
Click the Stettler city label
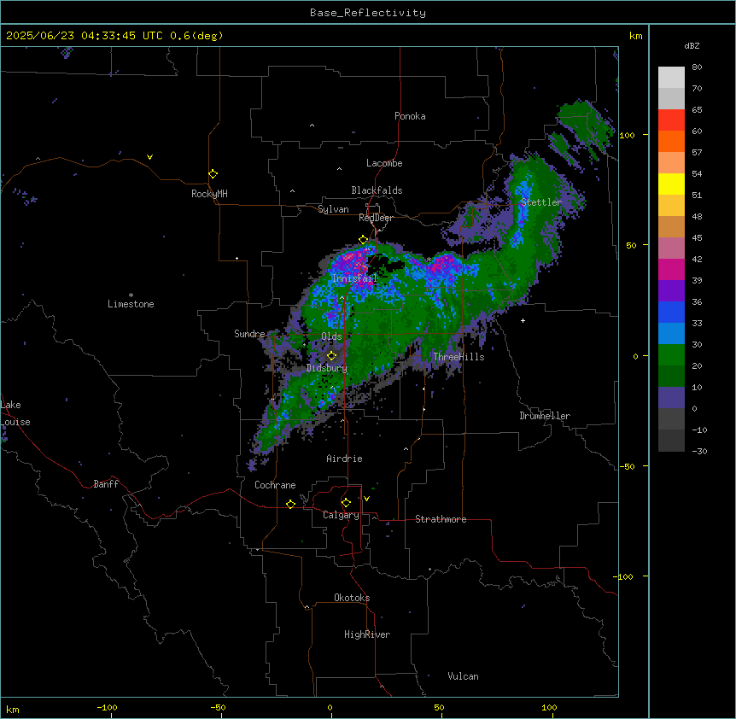pos(541,202)
